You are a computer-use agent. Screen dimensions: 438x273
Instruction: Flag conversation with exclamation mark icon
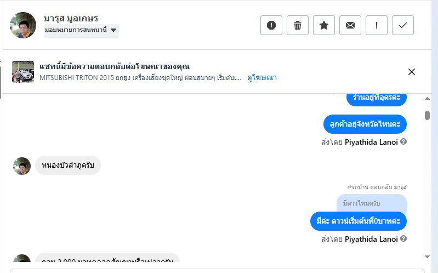[377, 25]
